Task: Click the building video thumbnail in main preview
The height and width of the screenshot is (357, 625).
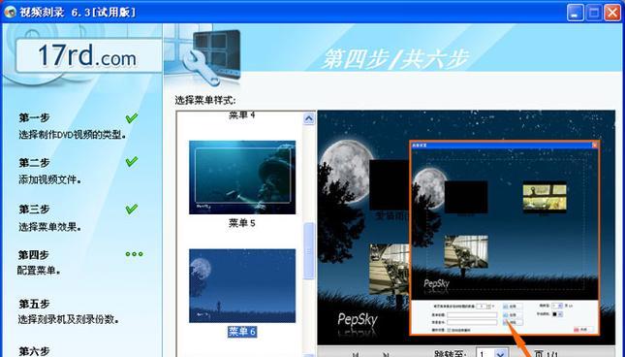Action: (x=390, y=270)
